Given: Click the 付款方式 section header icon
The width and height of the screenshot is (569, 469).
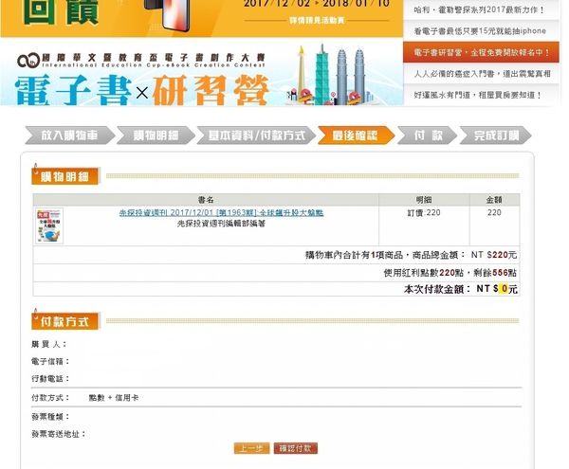Looking at the screenshot, I should [36, 321].
